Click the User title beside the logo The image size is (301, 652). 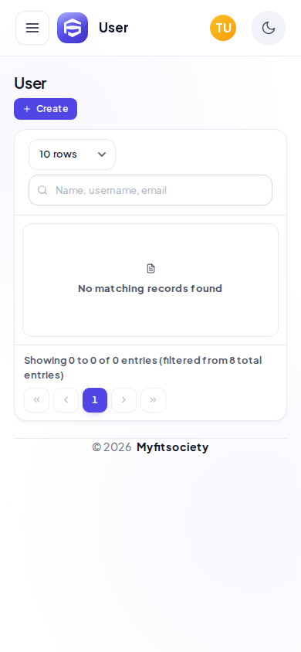tap(113, 28)
